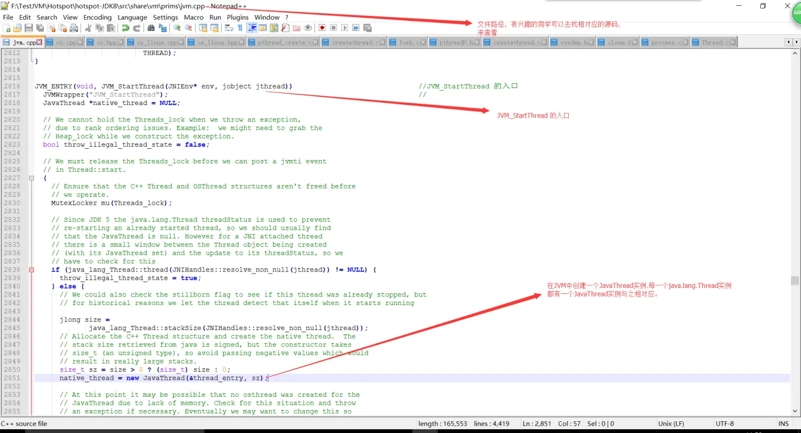This screenshot has width=801, height=433.
Task: Switch to the pthread_create.c tab
Action: [x=285, y=42]
